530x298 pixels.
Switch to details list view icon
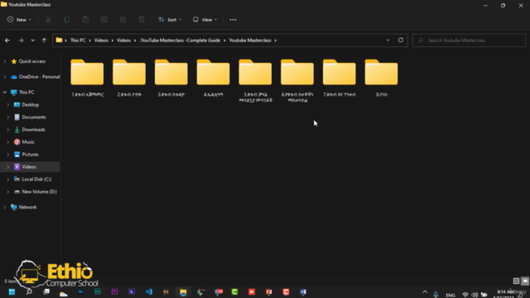(x=516, y=281)
